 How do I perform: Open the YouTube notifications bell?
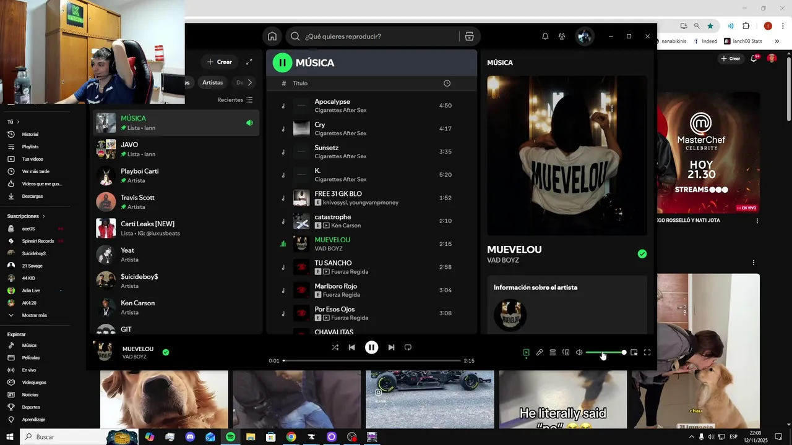(755, 58)
